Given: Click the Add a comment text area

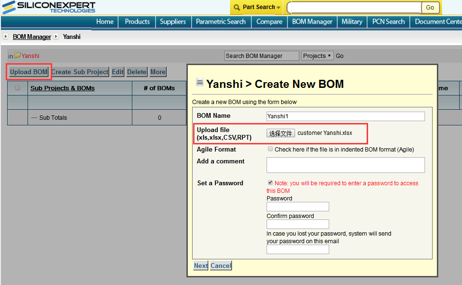Looking at the screenshot, I should point(346,165).
